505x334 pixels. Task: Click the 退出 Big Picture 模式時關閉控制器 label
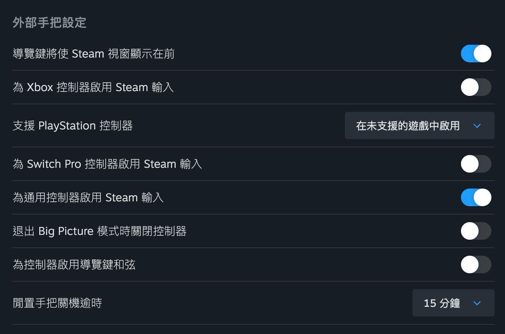coord(100,231)
